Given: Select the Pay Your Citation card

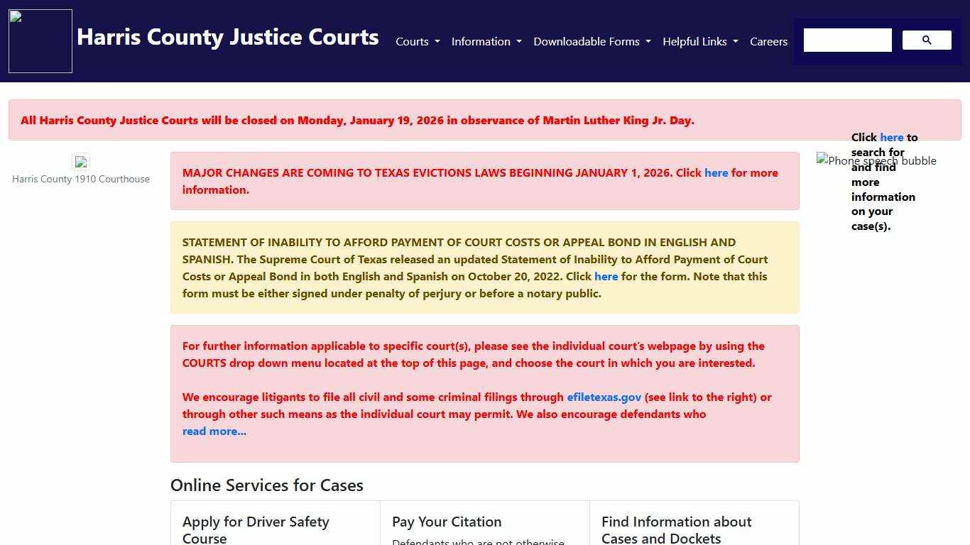Looking at the screenshot, I should pos(447,522).
